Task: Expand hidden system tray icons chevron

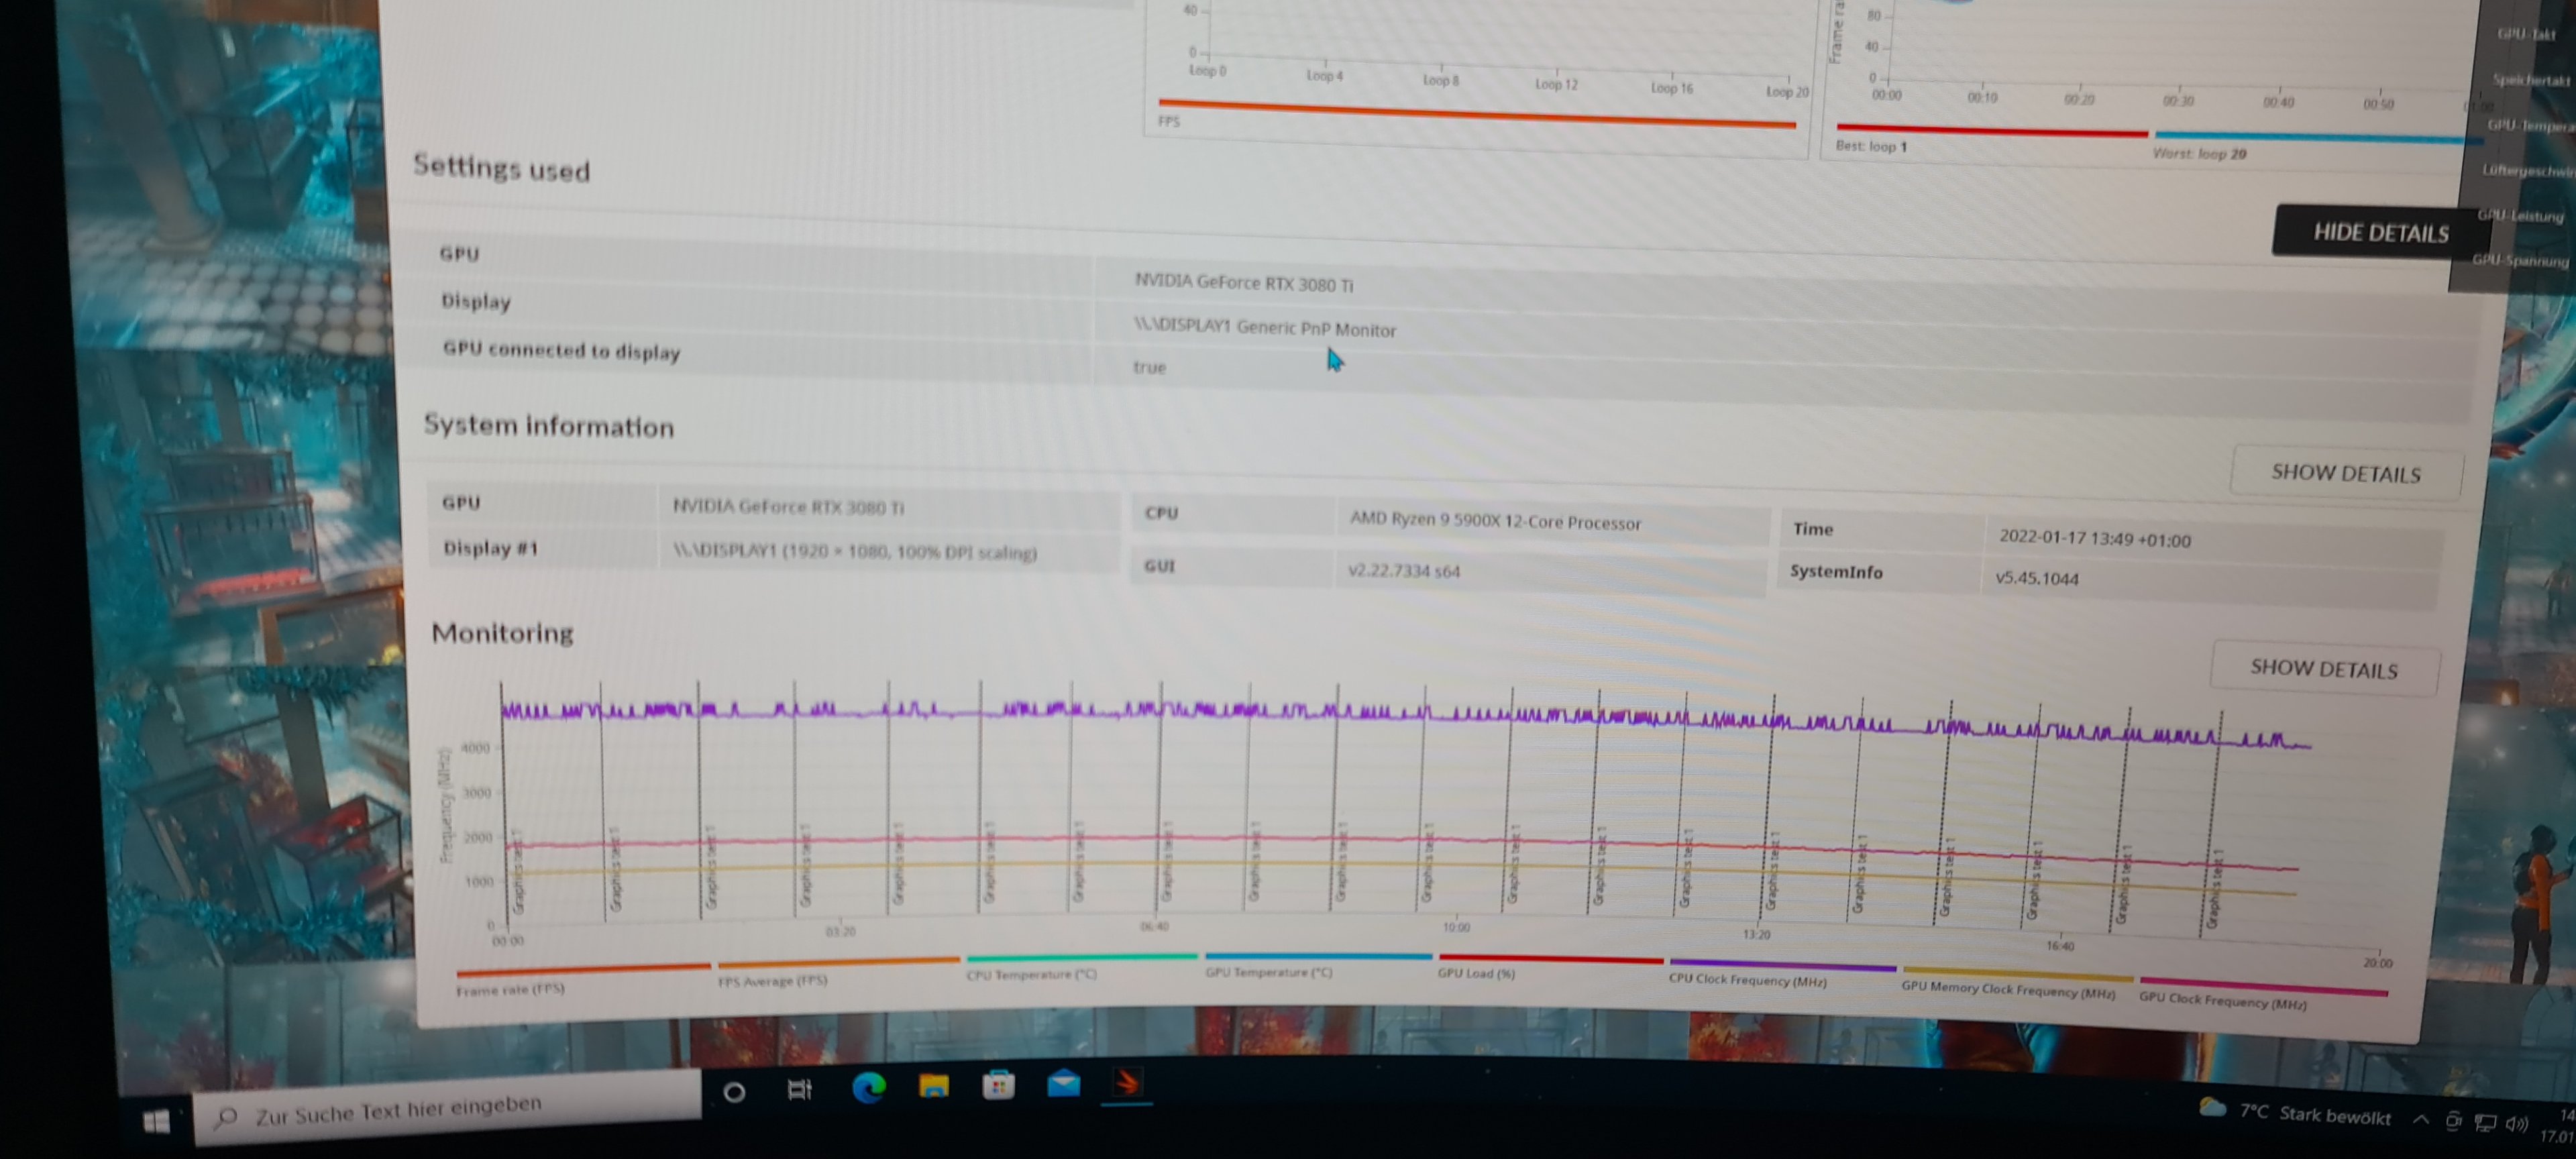Action: [x=2420, y=1120]
